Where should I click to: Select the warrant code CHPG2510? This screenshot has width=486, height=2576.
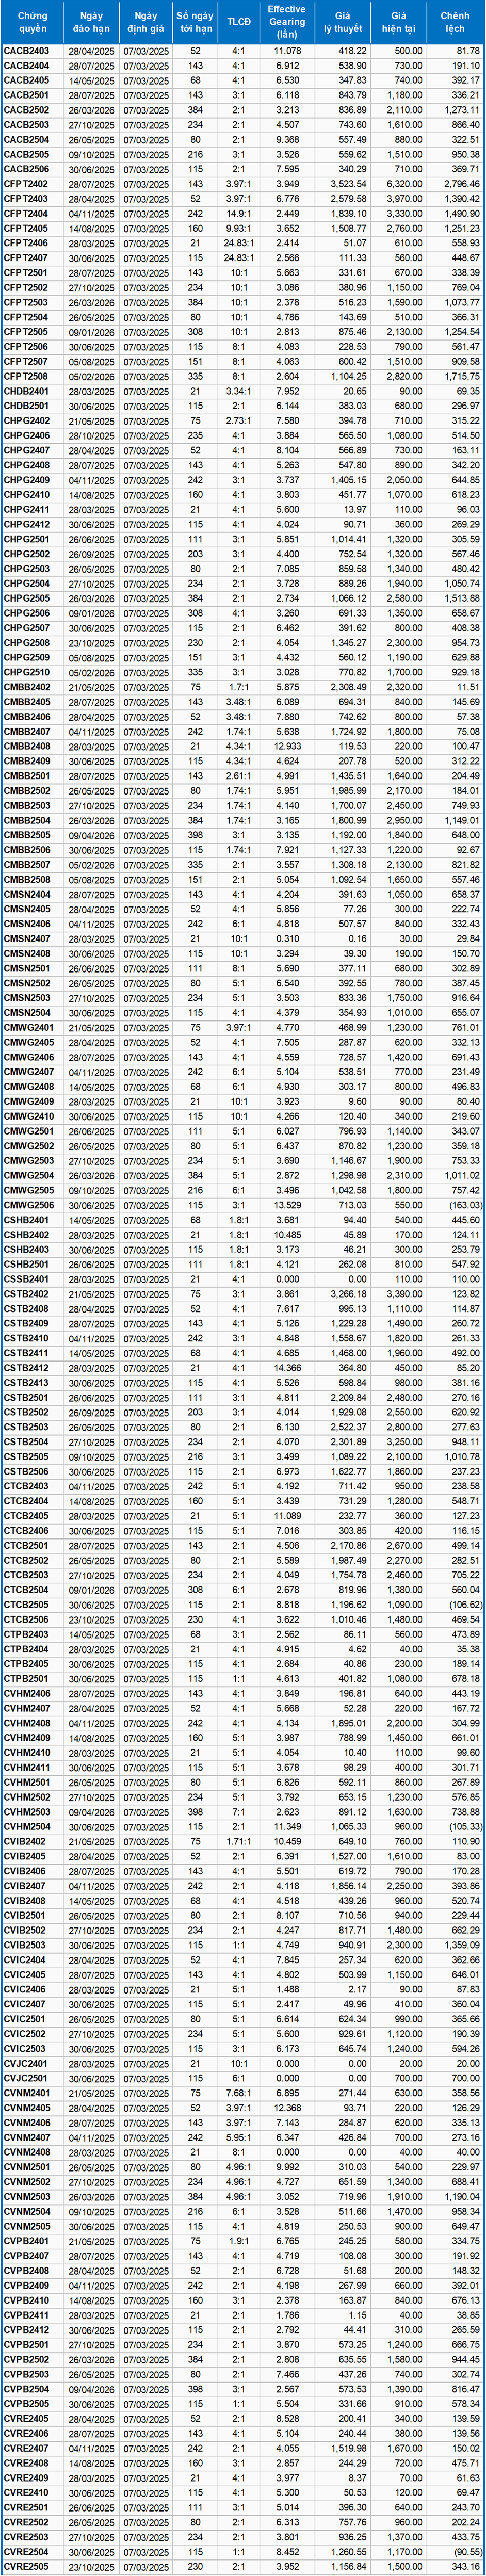pos(26,672)
